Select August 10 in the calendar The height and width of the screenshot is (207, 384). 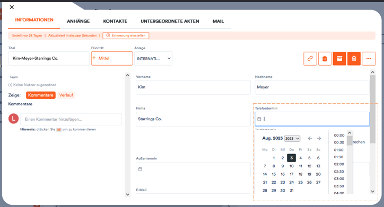pyautogui.click(x=291, y=166)
